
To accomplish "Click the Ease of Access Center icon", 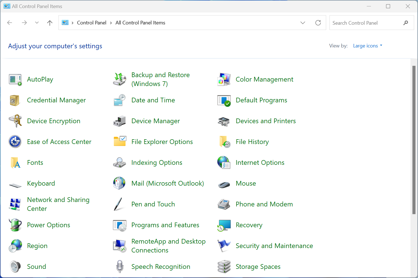I will pyautogui.click(x=15, y=142).
